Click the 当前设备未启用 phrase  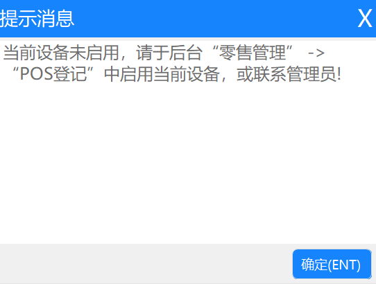point(61,53)
